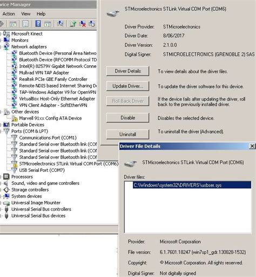256x277 pixels.
Task: Click the red X Uninstall toolbar icon
Action: point(83,24)
